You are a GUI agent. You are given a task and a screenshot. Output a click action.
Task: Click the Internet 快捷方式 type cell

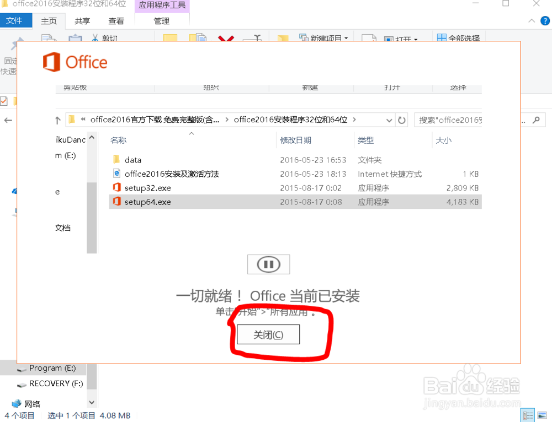(390, 174)
